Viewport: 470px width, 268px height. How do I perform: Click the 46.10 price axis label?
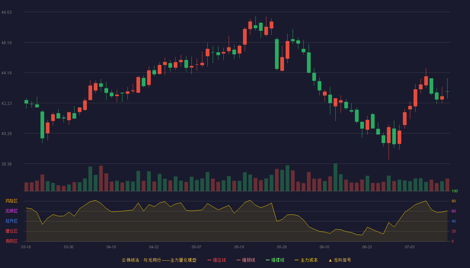(6, 43)
